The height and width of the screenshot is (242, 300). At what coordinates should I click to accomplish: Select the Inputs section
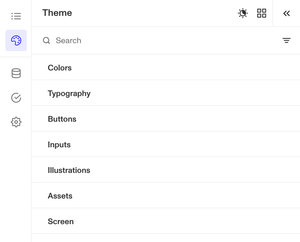point(59,144)
